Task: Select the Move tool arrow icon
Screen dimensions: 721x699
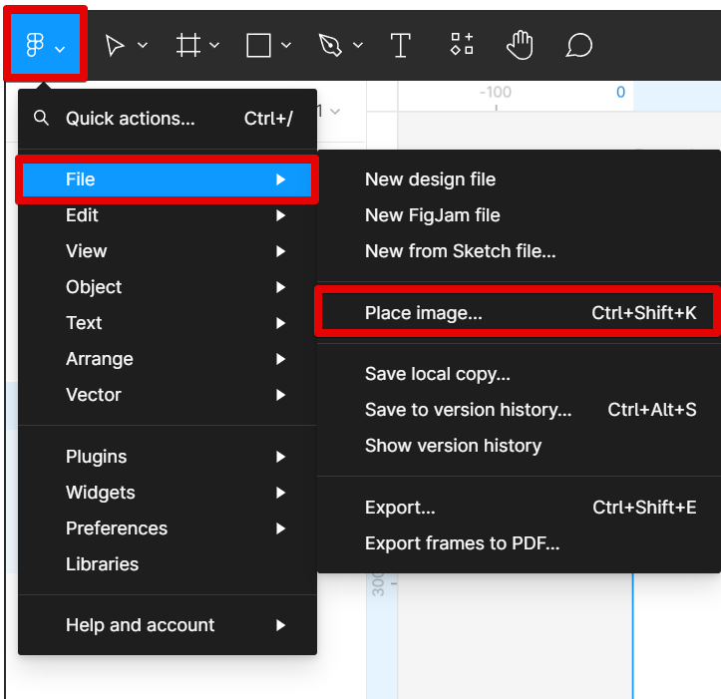Action: point(116,46)
